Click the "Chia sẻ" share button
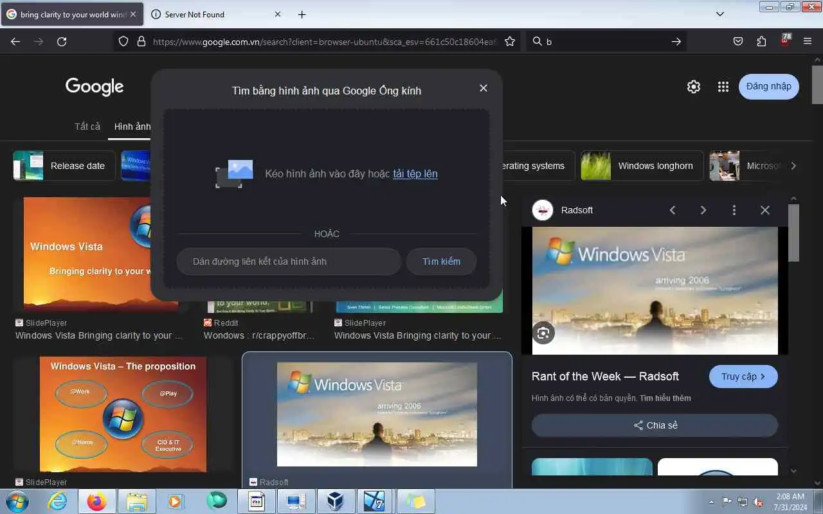The width and height of the screenshot is (823, 514). pyautogui.click(x=655, y=425)
